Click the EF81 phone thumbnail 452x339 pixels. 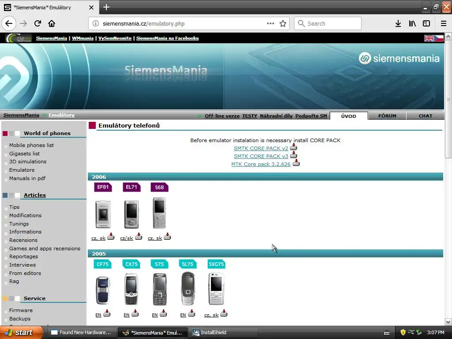(x=103, y=215)
